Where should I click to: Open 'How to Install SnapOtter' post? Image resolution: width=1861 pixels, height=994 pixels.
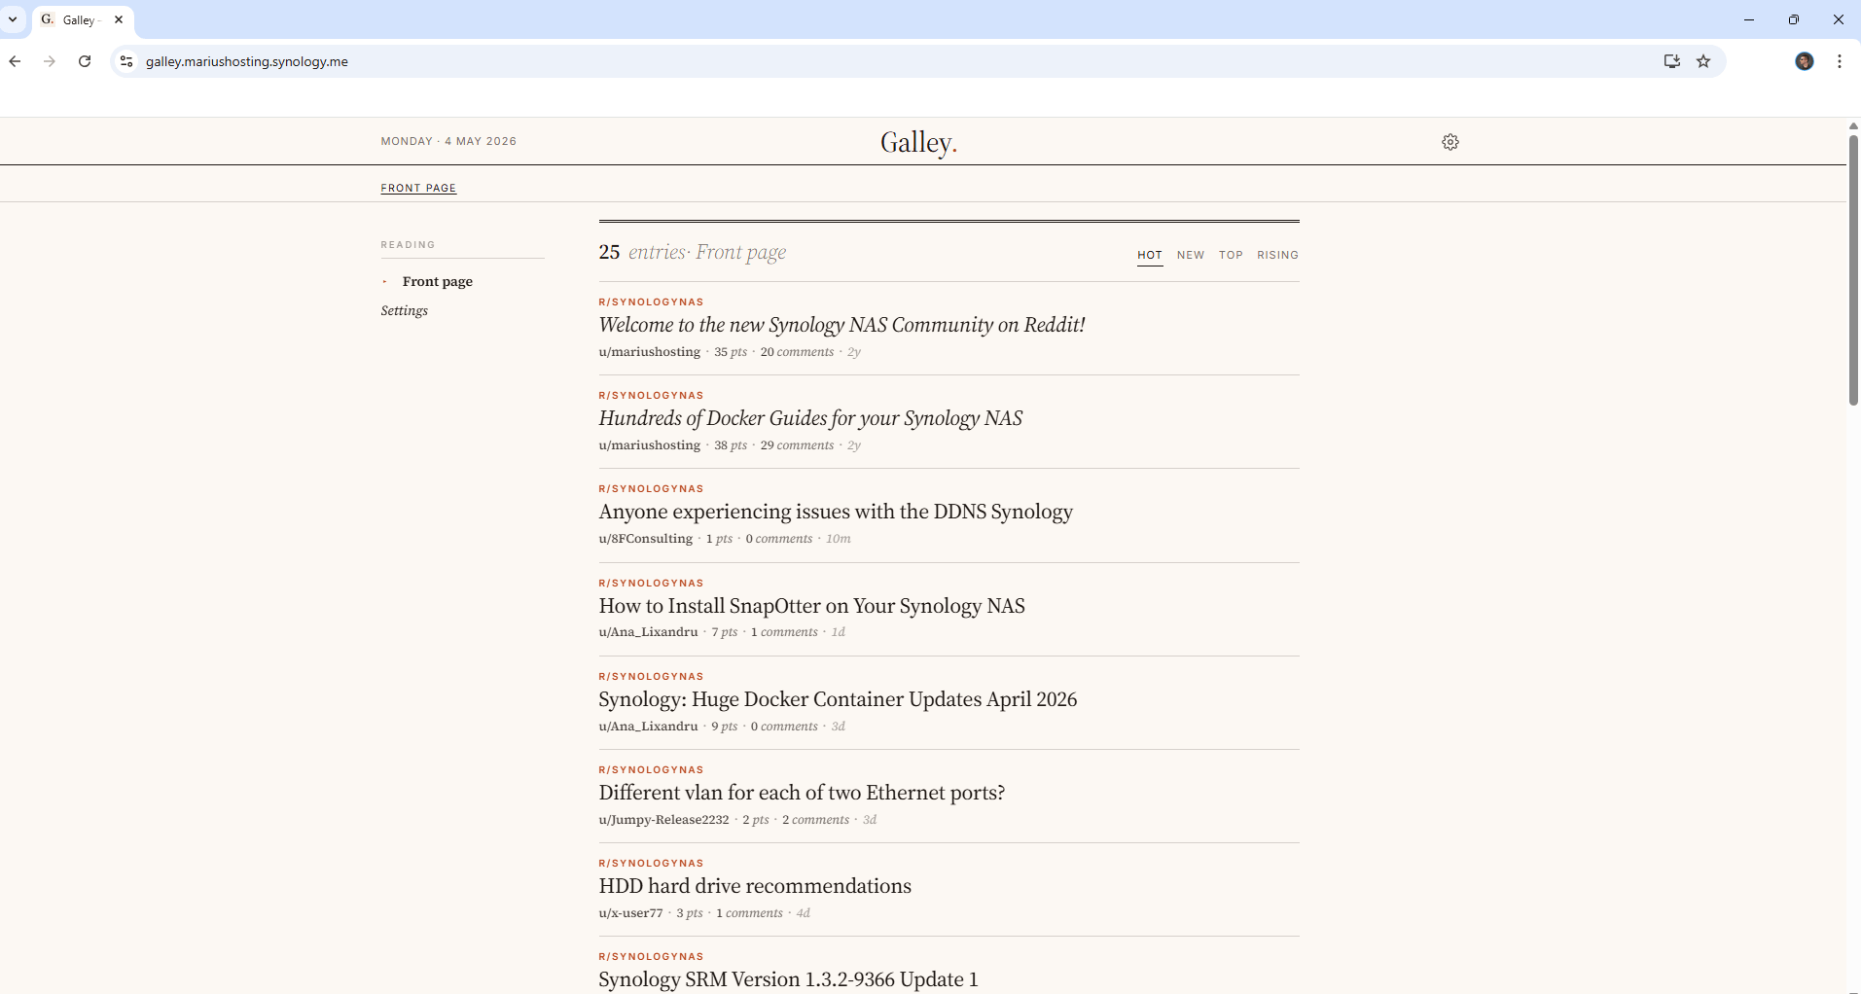[x=812, y=606]
